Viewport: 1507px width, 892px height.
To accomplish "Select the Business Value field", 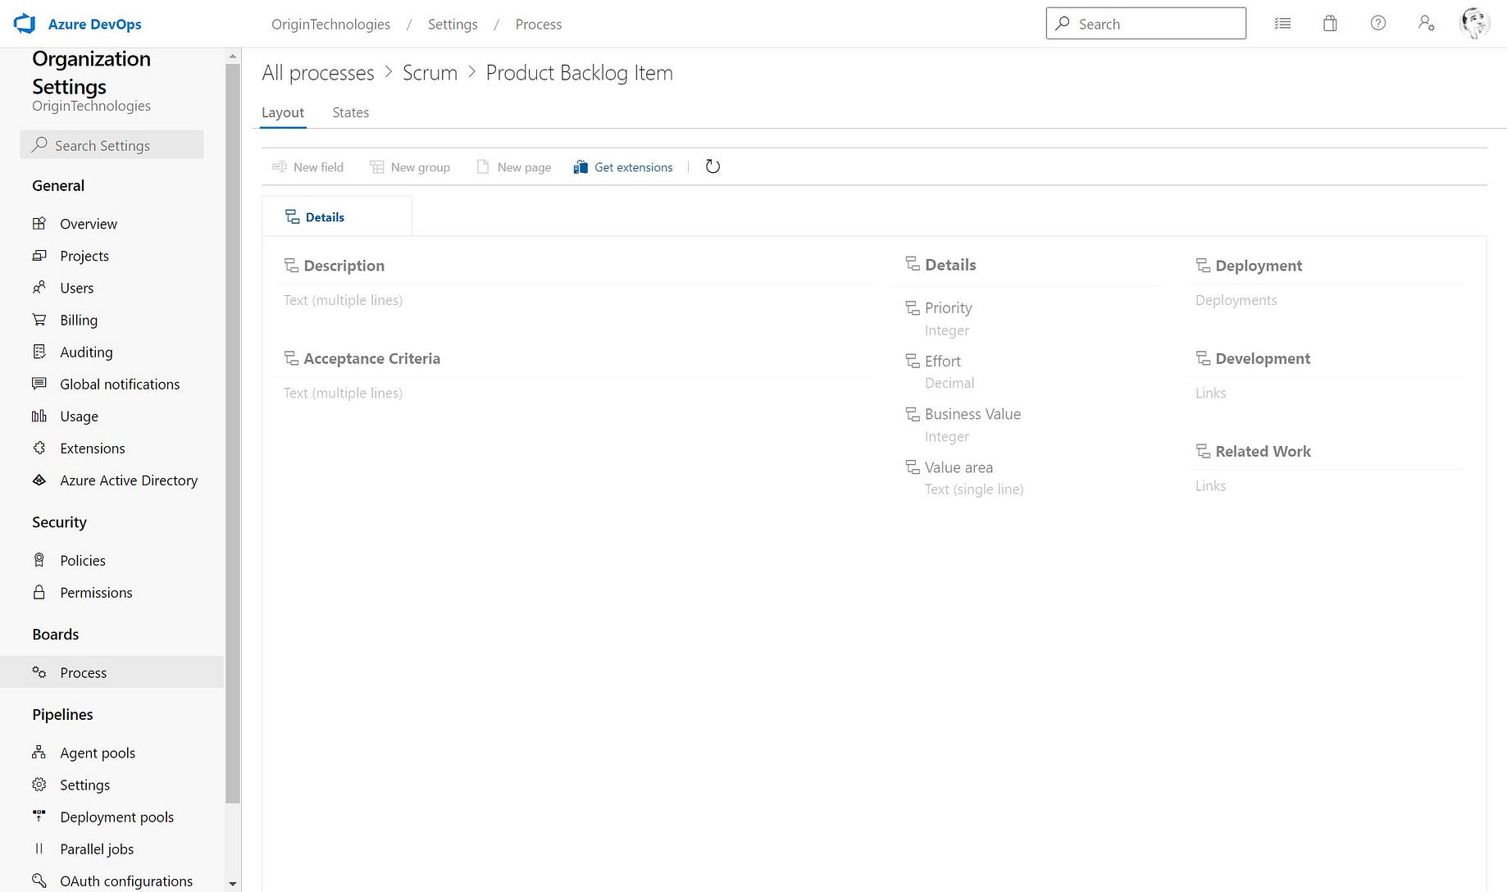I will point(972,414).
